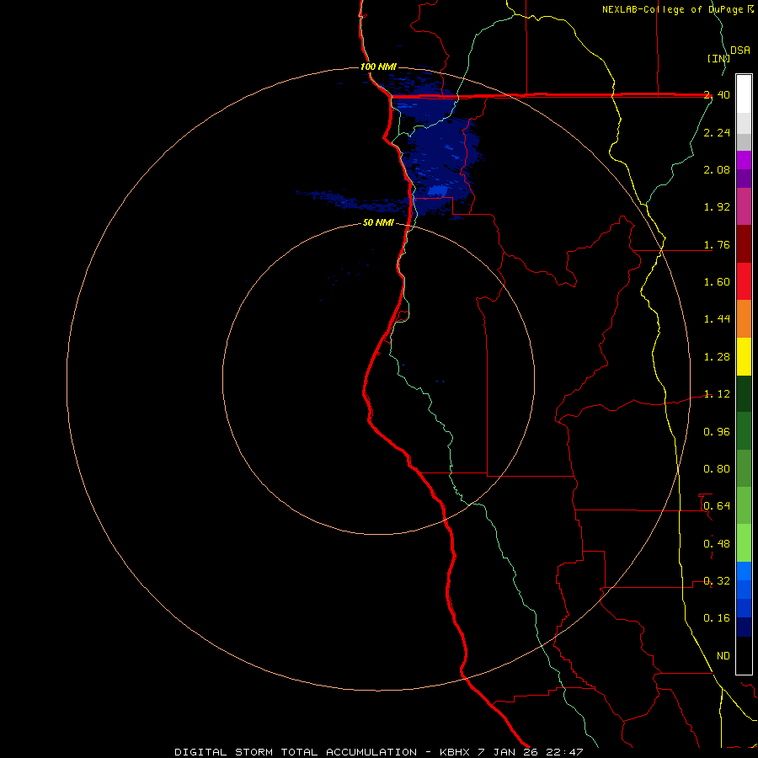Click the 0.96 legend value
This screenshot has width=758, height=758.
point(717,432)
